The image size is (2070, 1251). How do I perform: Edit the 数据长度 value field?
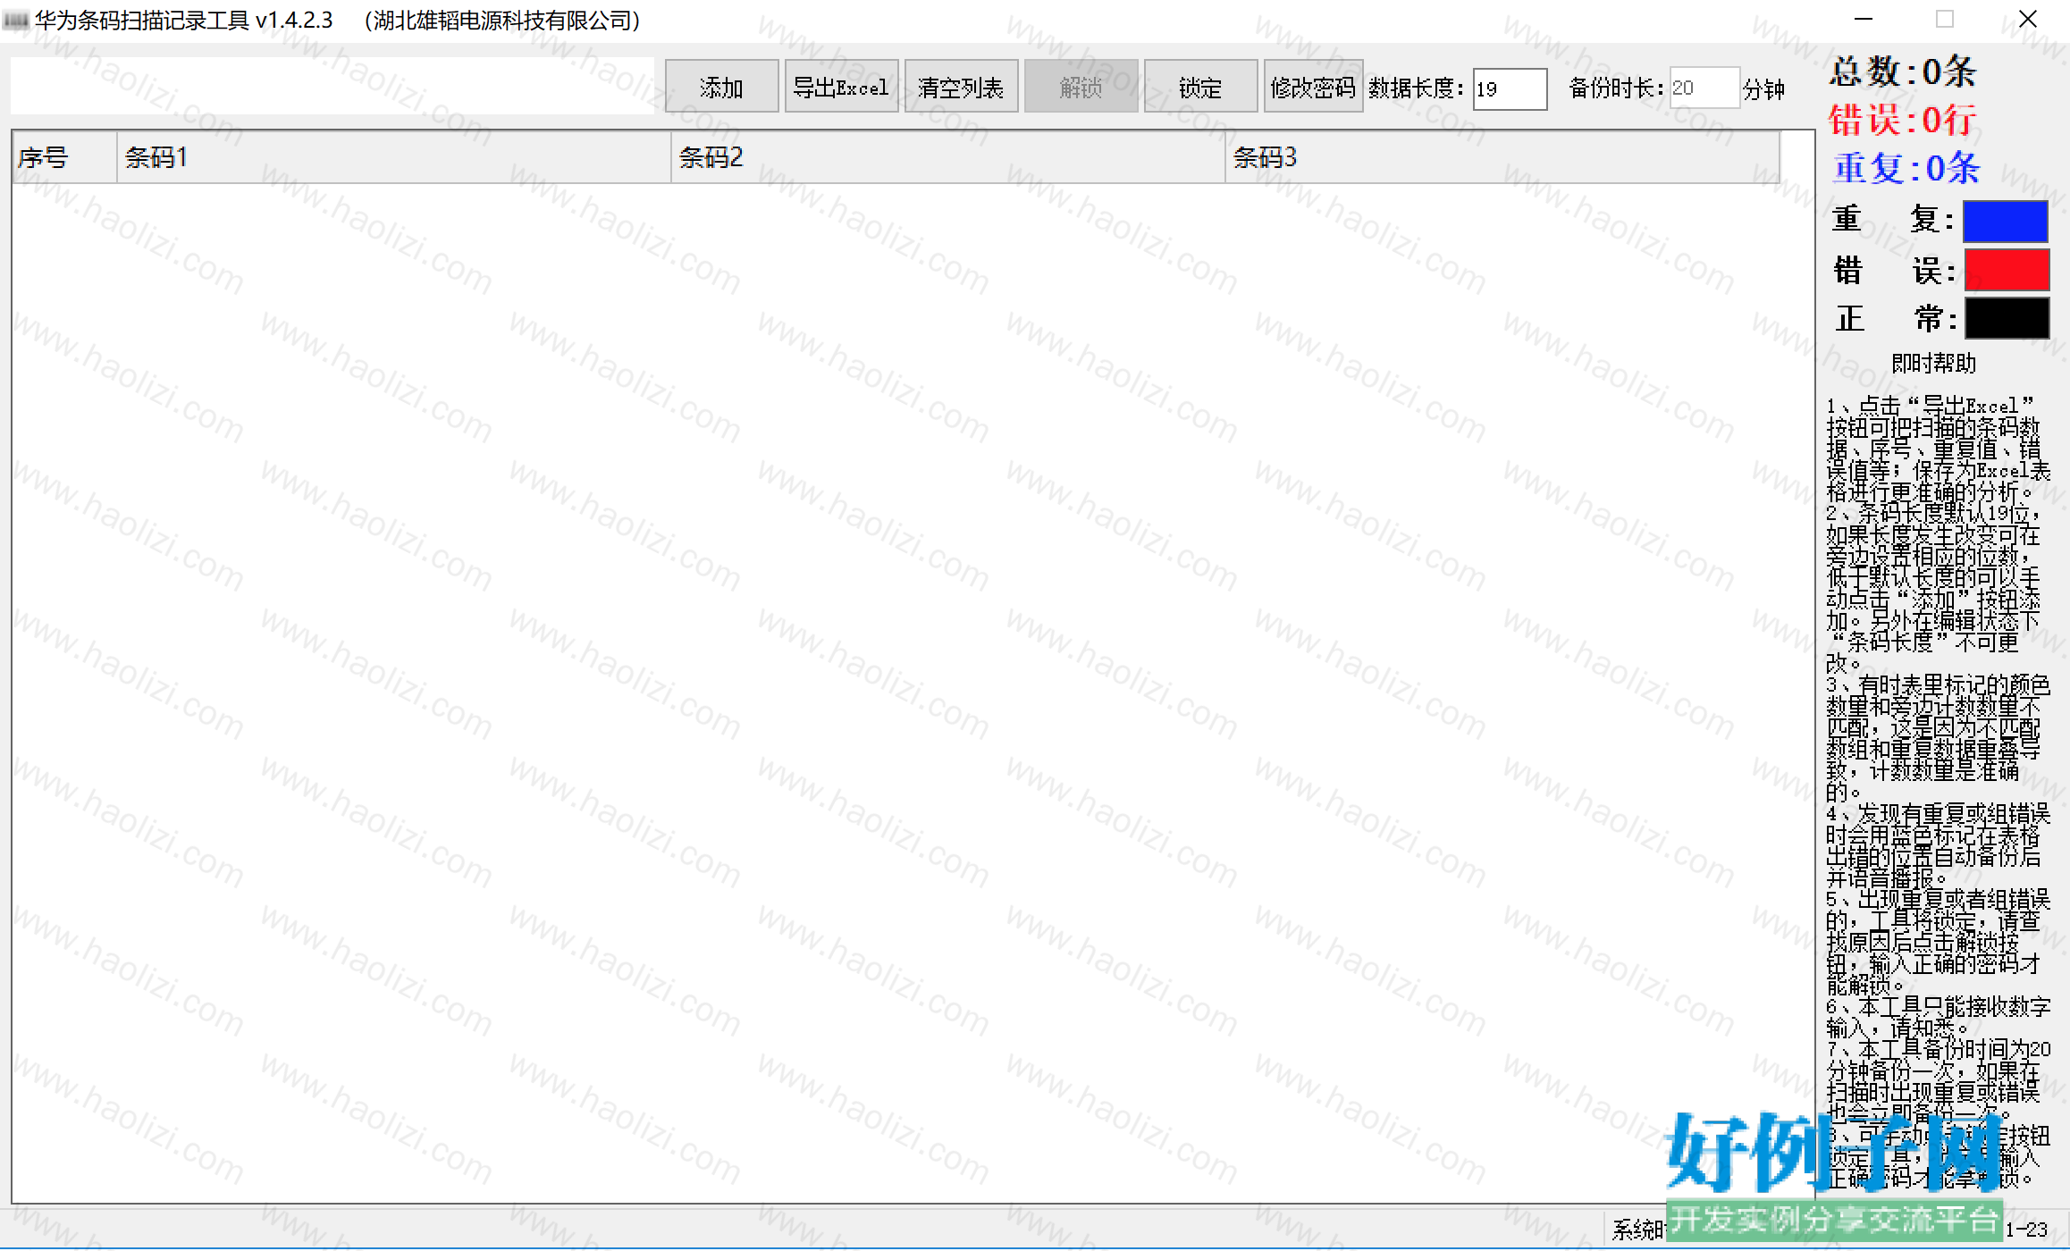pos(1510,88)
